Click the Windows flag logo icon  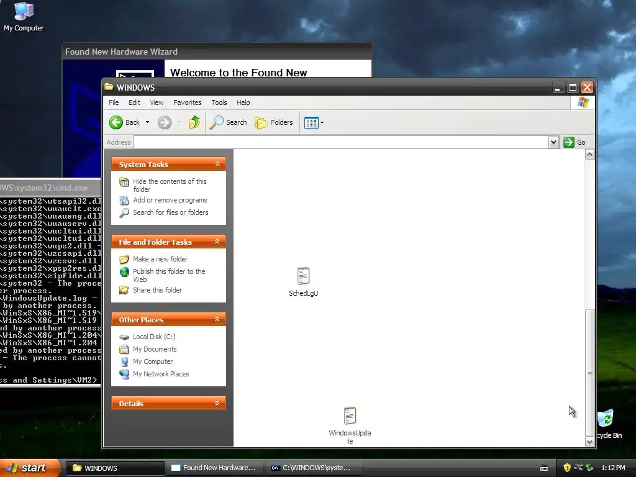583,102
